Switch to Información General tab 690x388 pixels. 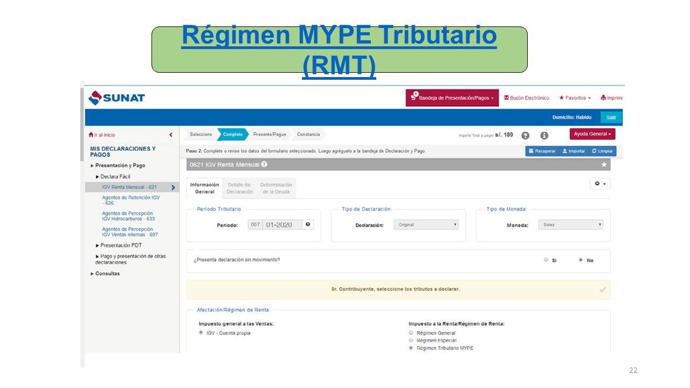[204, 188]
